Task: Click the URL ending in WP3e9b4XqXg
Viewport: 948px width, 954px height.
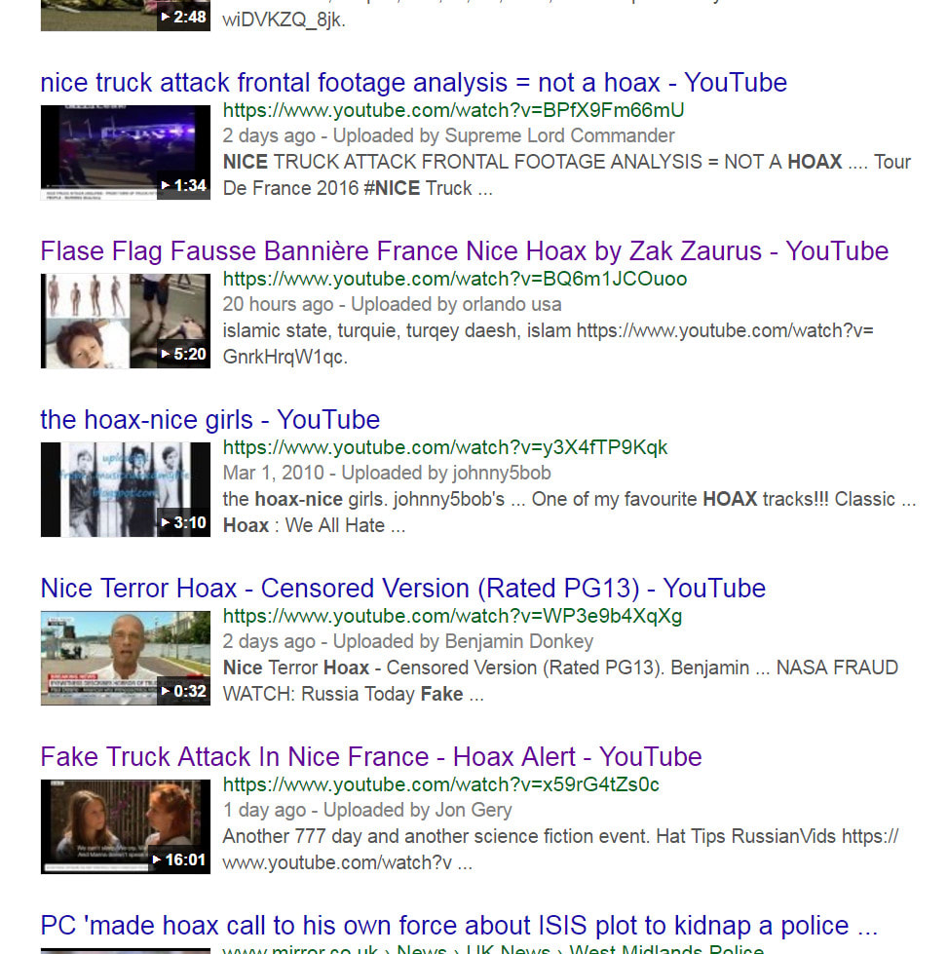Action: pos(453,616)
